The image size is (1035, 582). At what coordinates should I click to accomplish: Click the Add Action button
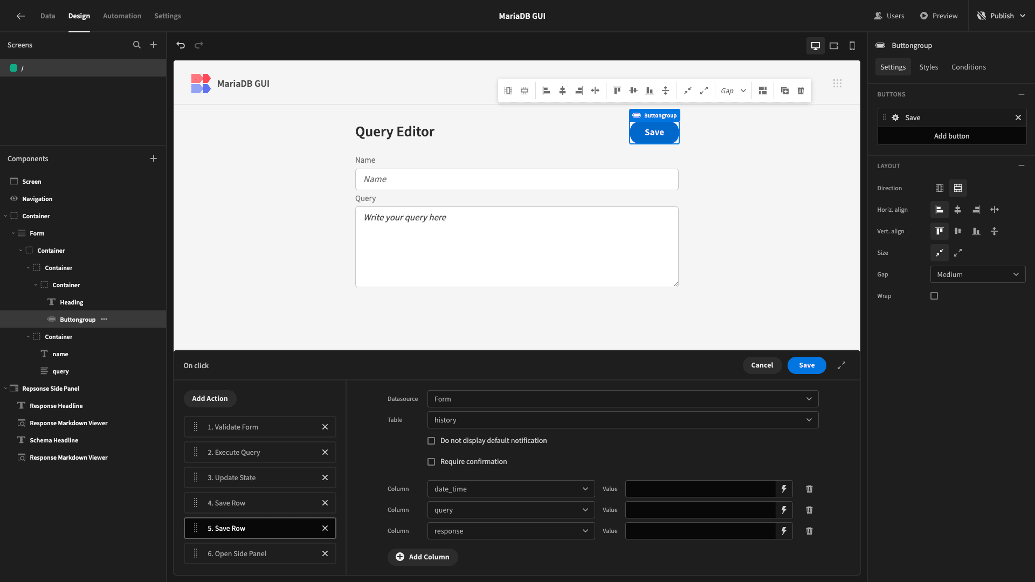[210, 399]
